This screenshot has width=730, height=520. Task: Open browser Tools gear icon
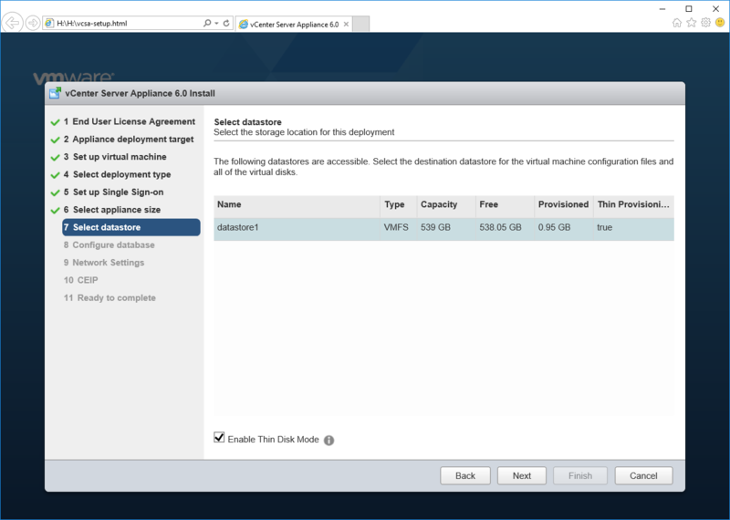point(705,22)
